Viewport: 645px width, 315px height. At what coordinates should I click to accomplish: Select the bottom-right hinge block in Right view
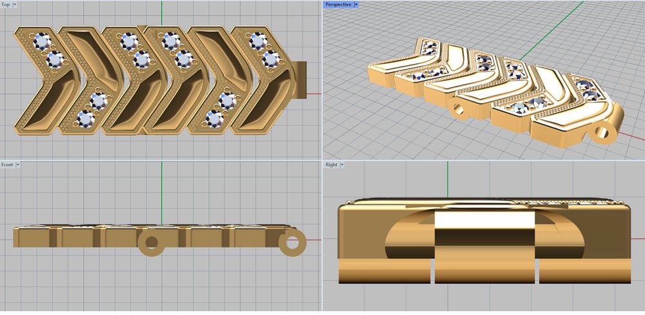(x=584, y=272)
